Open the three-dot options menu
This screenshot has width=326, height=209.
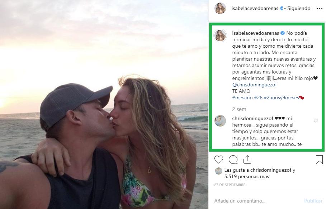pos(319,8)
